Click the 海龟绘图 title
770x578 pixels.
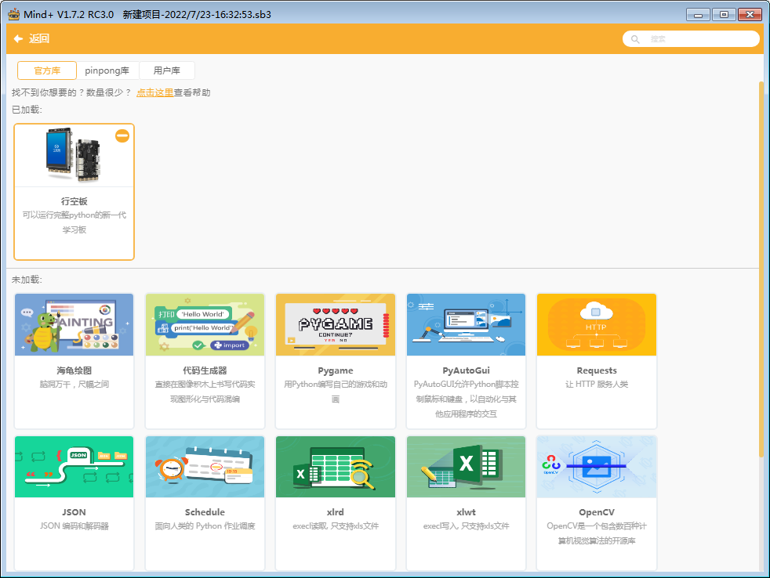click(x=74, y=370)
